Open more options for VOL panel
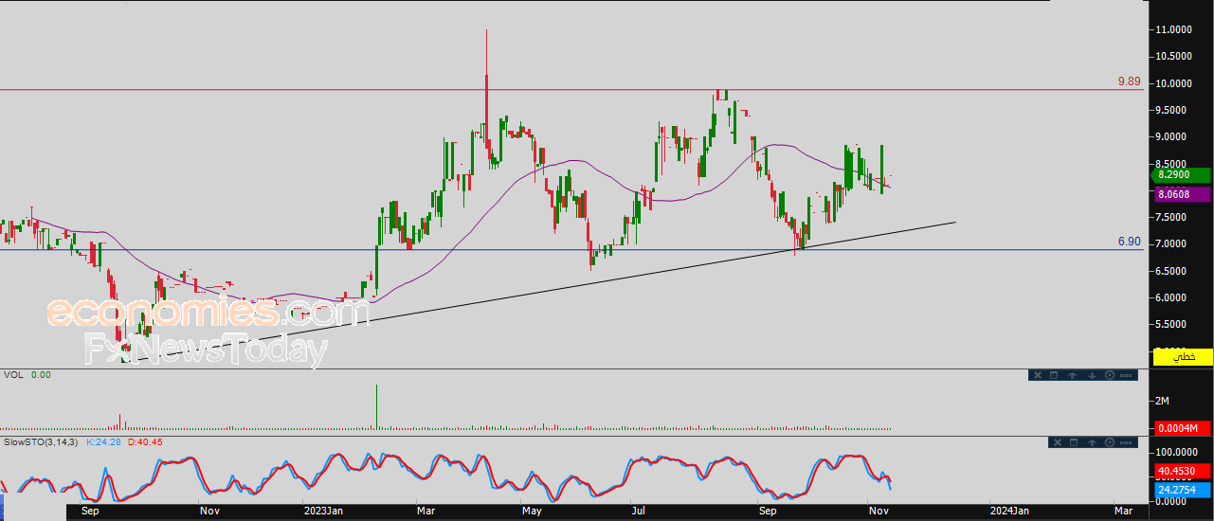This screenshot has width=1214, height=521. pos(1127,375)
